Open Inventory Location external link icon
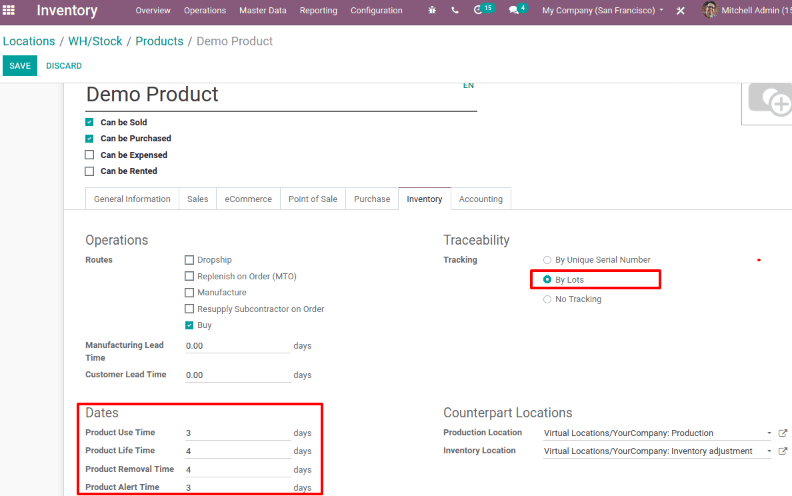This screenshot has width=792, height=496. 783,451
